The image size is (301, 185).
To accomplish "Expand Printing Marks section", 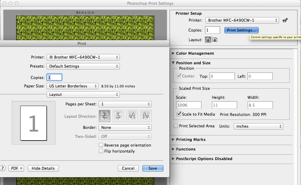I will click(x=173, y=139).
